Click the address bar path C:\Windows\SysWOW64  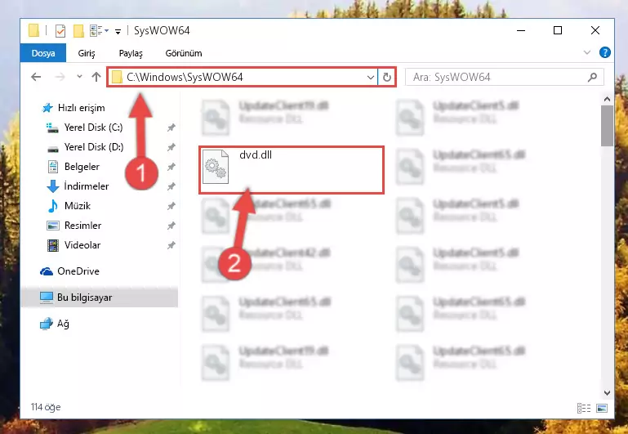pos(185,77)
